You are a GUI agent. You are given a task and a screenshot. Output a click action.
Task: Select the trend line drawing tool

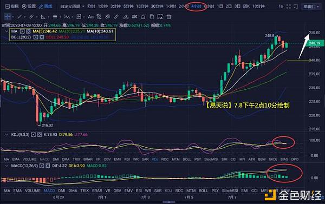click(x=19, y=17)
